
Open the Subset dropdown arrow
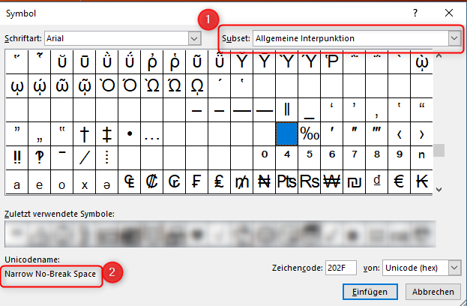[x=454, y=38]
